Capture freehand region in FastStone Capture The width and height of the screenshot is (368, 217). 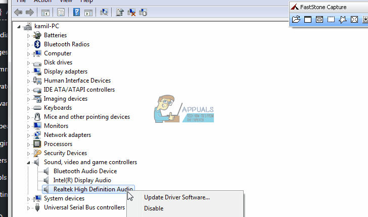(343, 20)
